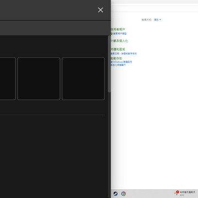Open 時鐘和區域 category
The height and width of the screenshot is (198, 198).
point(118,50)
